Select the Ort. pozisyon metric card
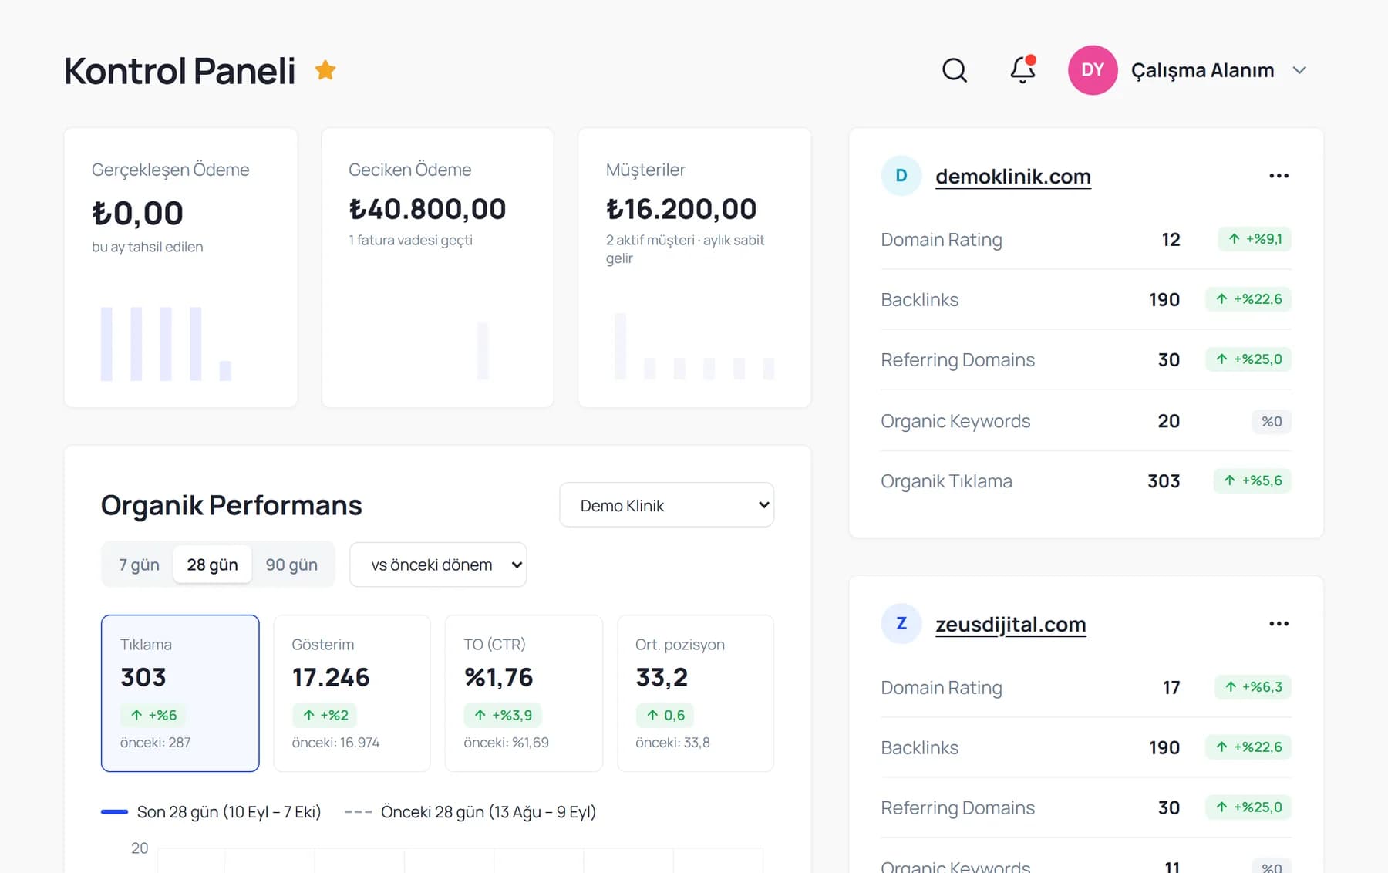The width and height of the screenshot is (1388, 873). coord(696,693)
